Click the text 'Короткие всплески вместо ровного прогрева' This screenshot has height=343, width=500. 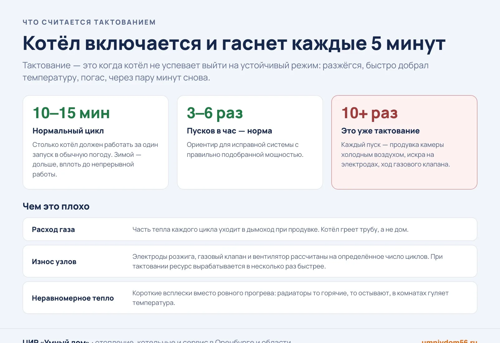point(290,298)
